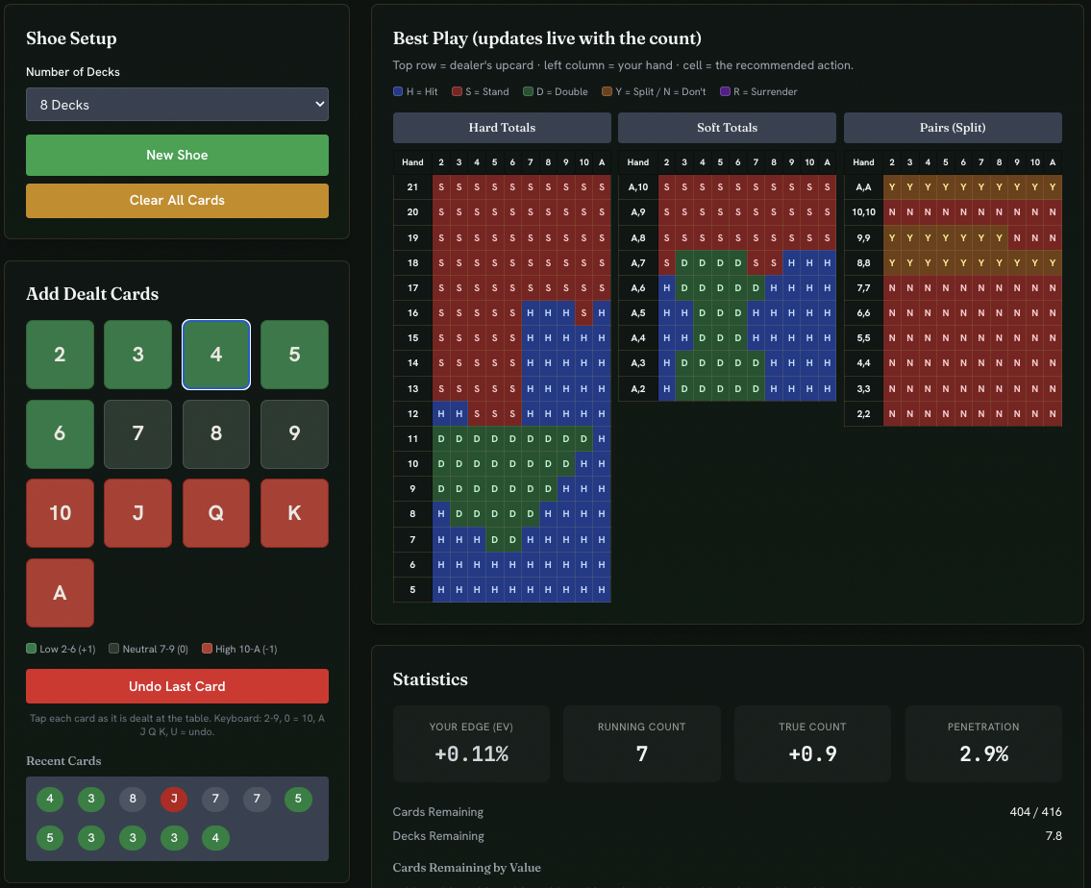Click the gray 8 chip in Recent Cards
Screen dimensions: 1091x888
click(133, 799)
